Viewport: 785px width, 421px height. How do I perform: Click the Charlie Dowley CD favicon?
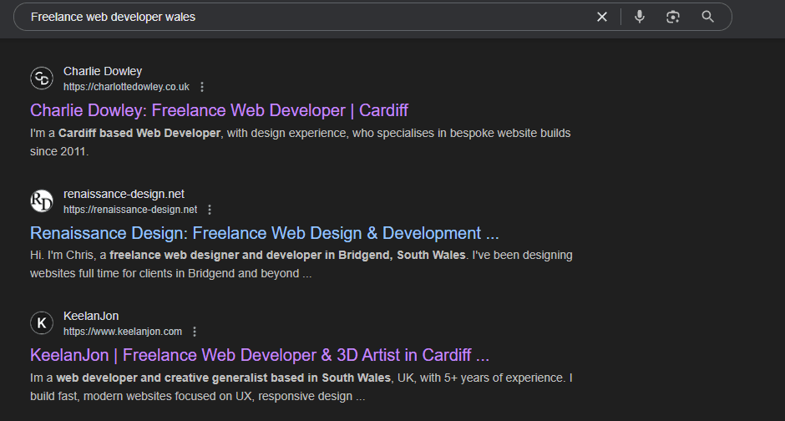click(42, 78)
